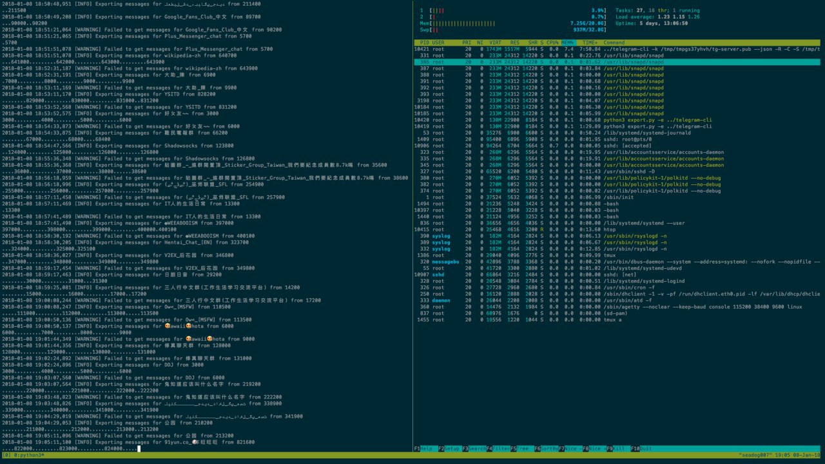
Task: Click F10 Quit in htop footer
Action: pos(643,449)
